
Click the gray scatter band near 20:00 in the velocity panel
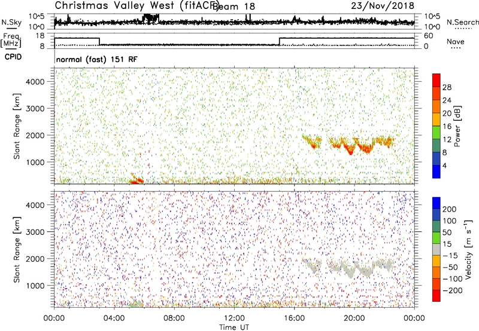tap(350, 269)
